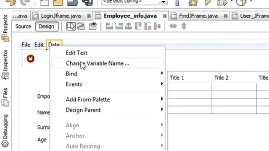Open the Projects side panel
The height and width of the screenshot is (151, 269).
[5, 28]
